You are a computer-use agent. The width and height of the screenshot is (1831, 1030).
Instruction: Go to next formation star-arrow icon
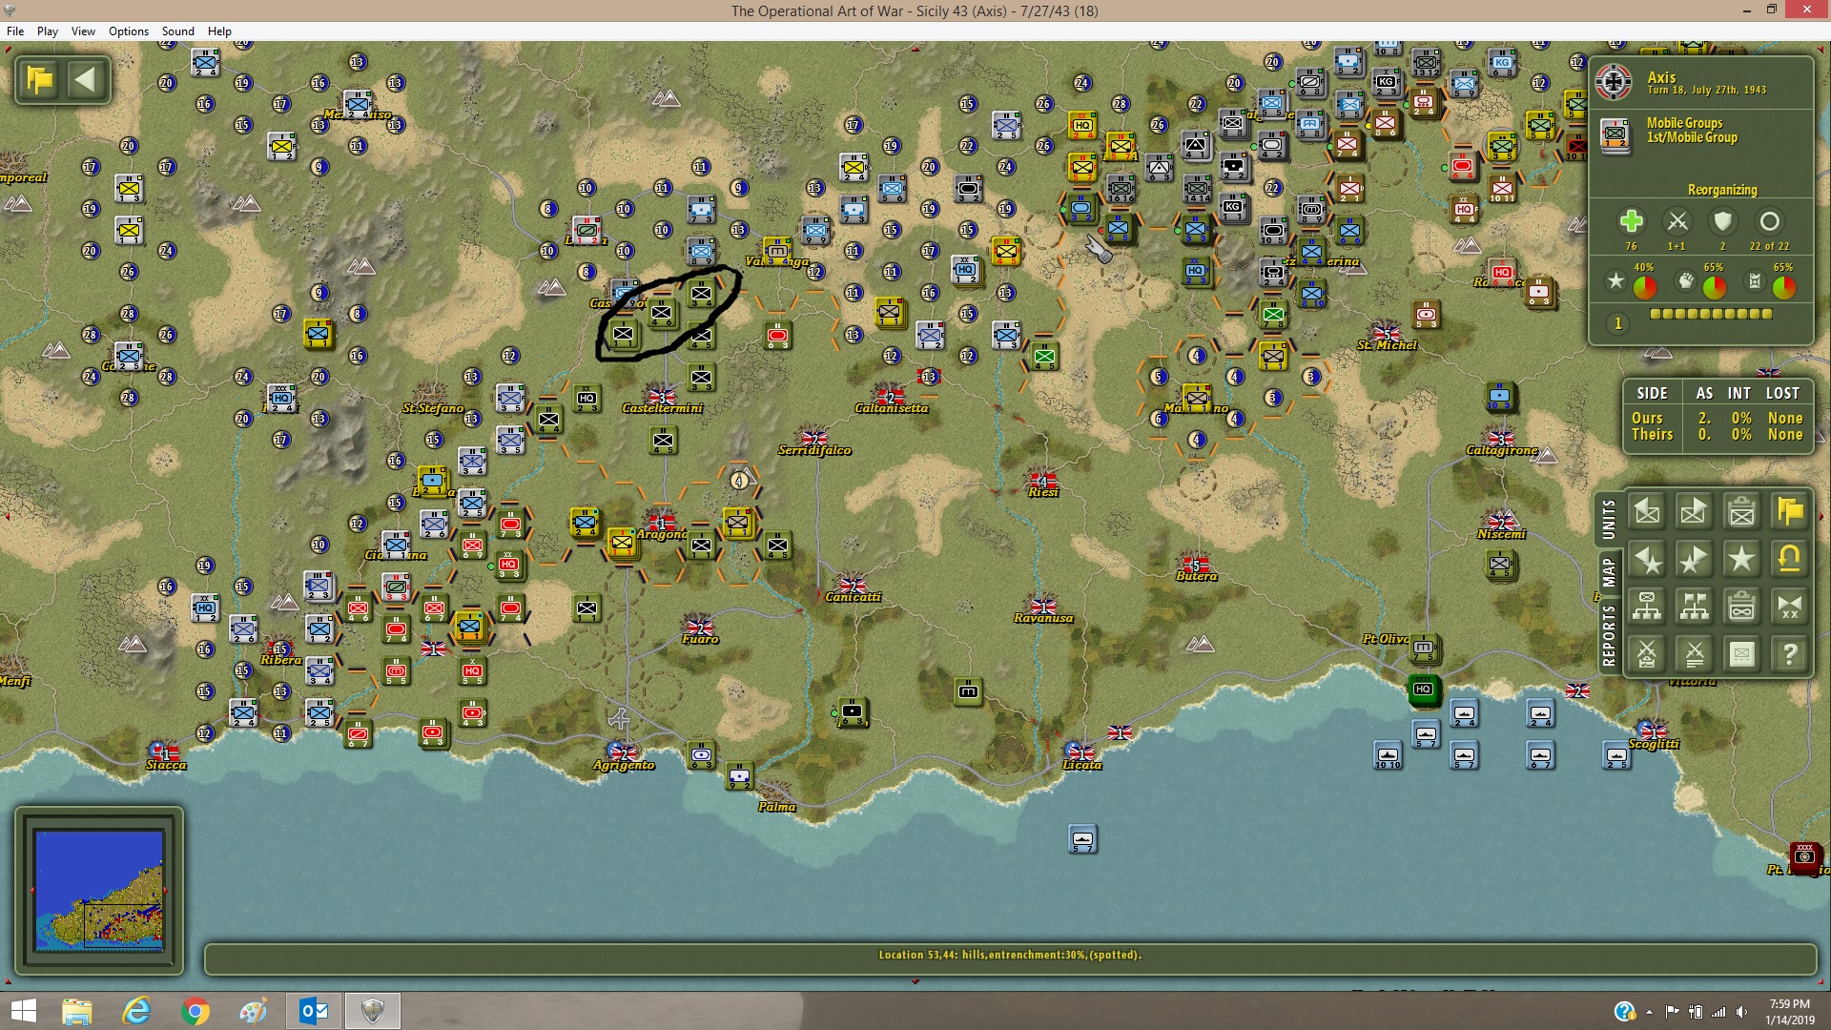point(1694,559)
